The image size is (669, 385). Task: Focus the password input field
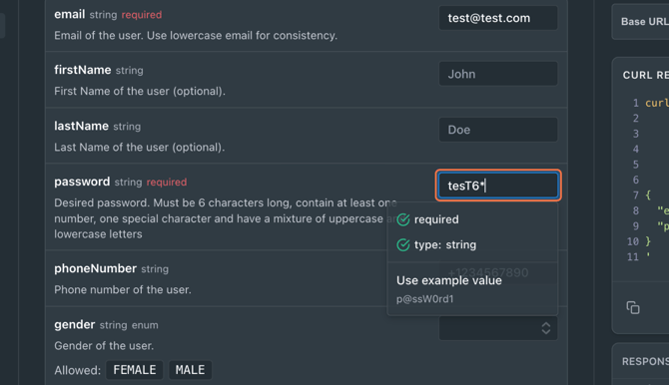[x=498, y=186]
